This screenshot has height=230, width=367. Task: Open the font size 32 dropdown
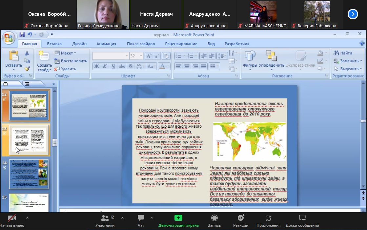click(x=141, y=56)
